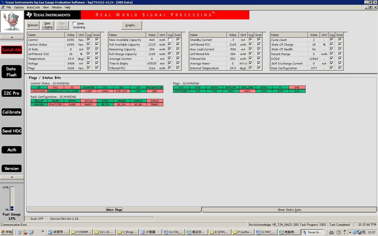378x236 pixels.
Task: Open the Auth screen
Action: tap(11, 150)
